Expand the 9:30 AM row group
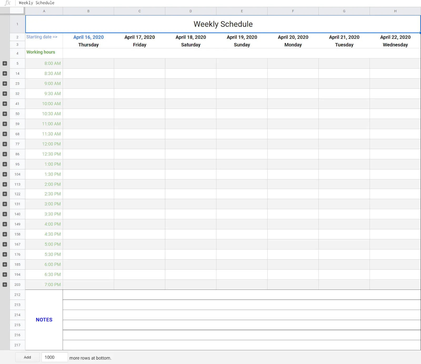This screenshot has width=421, height=364. click(x=4, y=94)
